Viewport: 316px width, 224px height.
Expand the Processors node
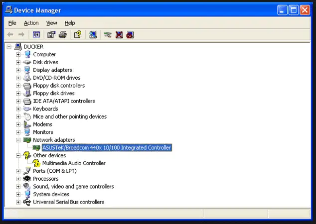(18, 179)
